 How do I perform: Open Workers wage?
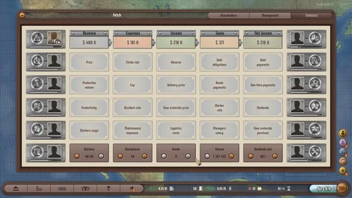89,130
